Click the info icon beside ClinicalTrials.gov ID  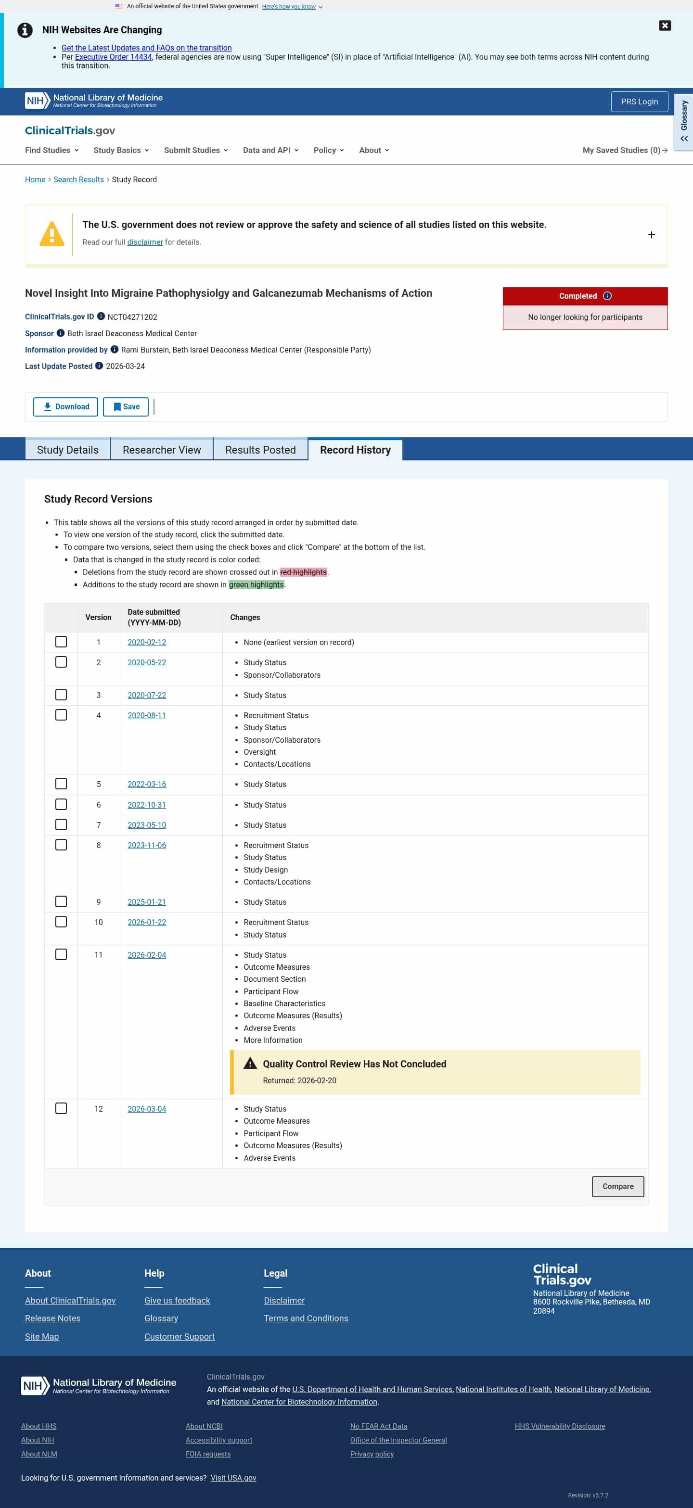pyautogui.click(x=101, y=316)
